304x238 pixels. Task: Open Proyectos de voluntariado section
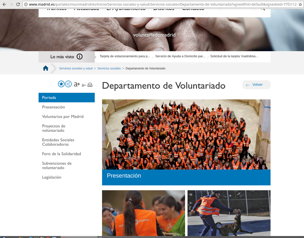pos(54,128)
